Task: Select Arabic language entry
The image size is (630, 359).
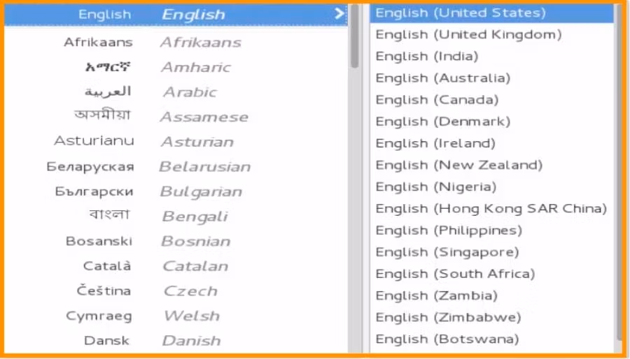Action: tap(153, 91)
